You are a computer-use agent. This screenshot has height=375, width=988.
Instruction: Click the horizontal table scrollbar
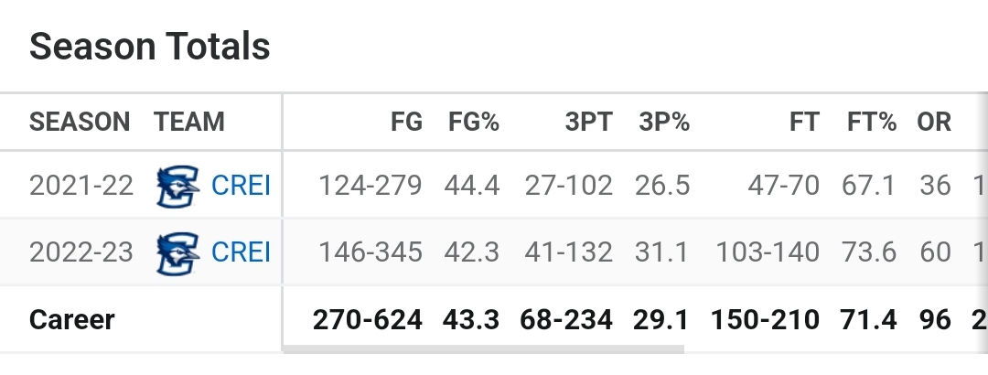pyautogui.click(x=483, y=349)
